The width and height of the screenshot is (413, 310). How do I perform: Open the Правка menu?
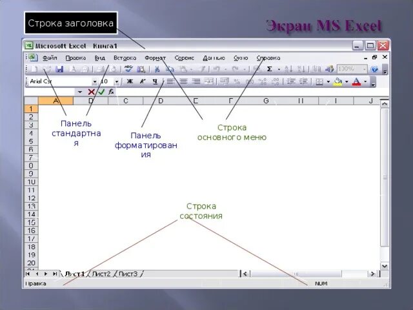coord(76,57)
